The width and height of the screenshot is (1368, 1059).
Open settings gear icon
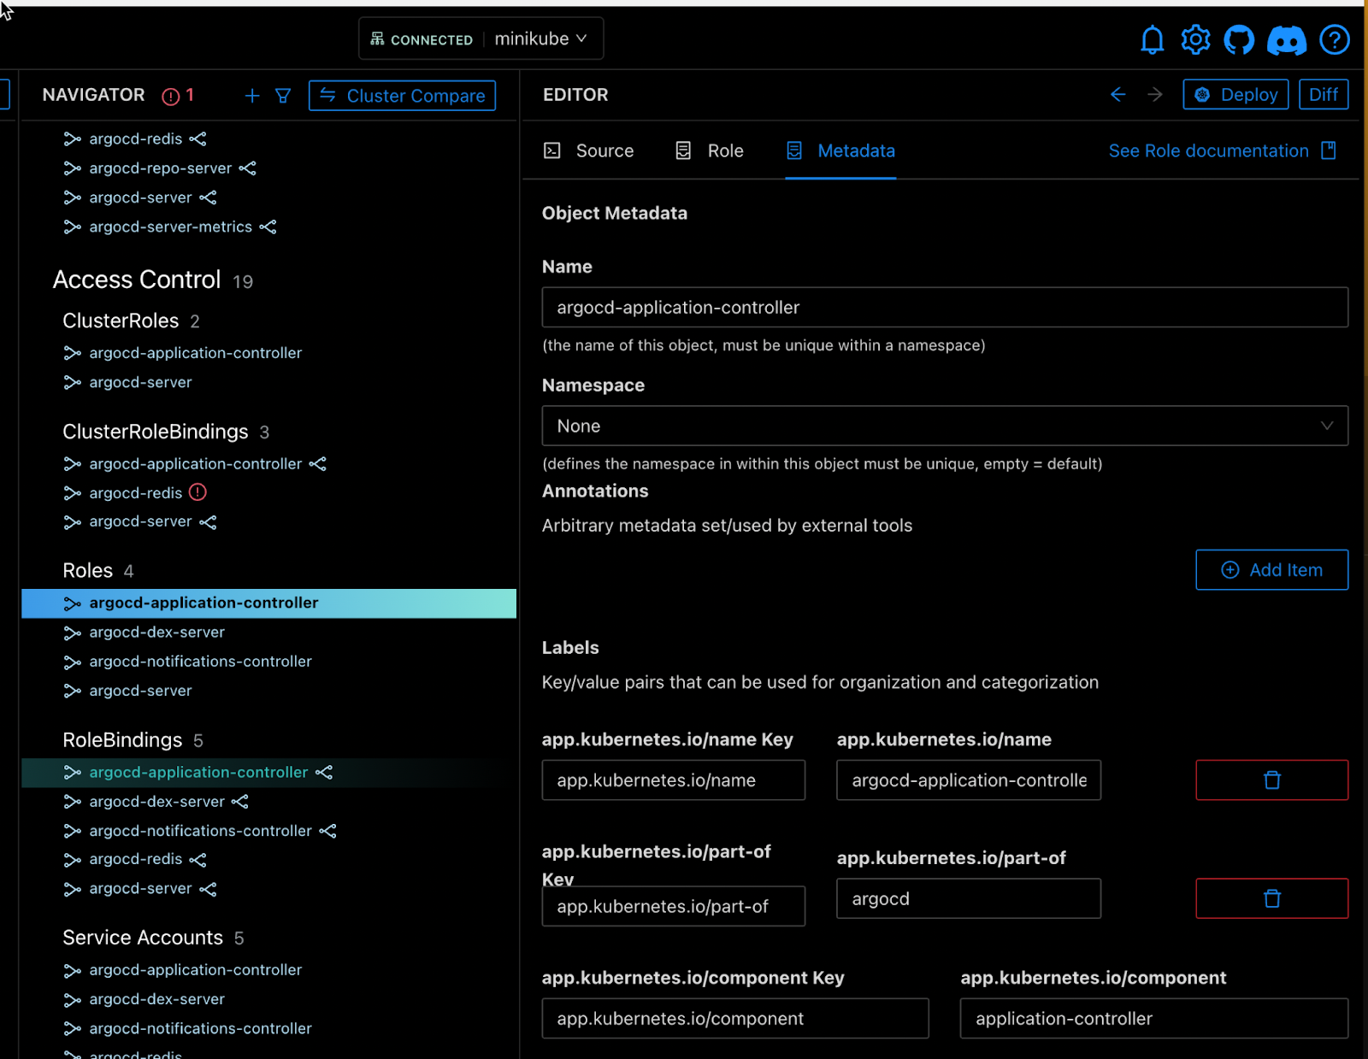(x=1195, y=39)
